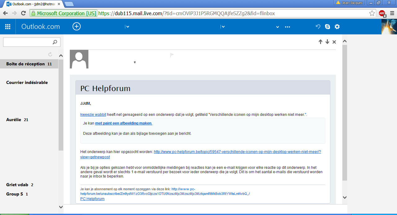The width and height of the screenshot is (397, 215).
Task: Click the unsubscribe URL link
Action: [x=165, y=191]
